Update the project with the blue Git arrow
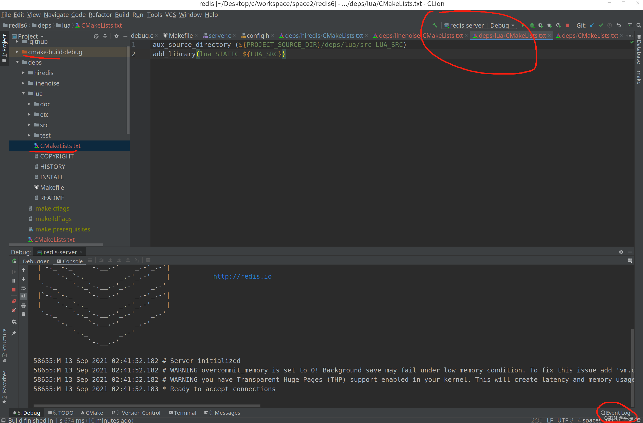The width and height of the screenshot is (643, 423). pos(592,25)
